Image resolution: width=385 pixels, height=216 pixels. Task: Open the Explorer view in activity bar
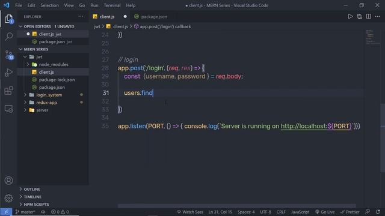pyautogui.click(x=8, y=19)
